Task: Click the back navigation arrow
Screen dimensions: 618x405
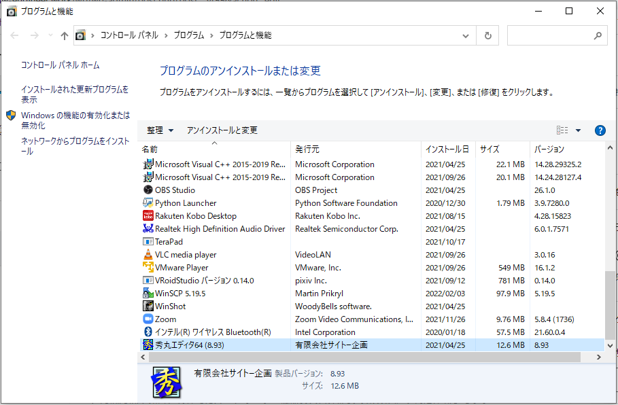Action: [x=14, y=35]
